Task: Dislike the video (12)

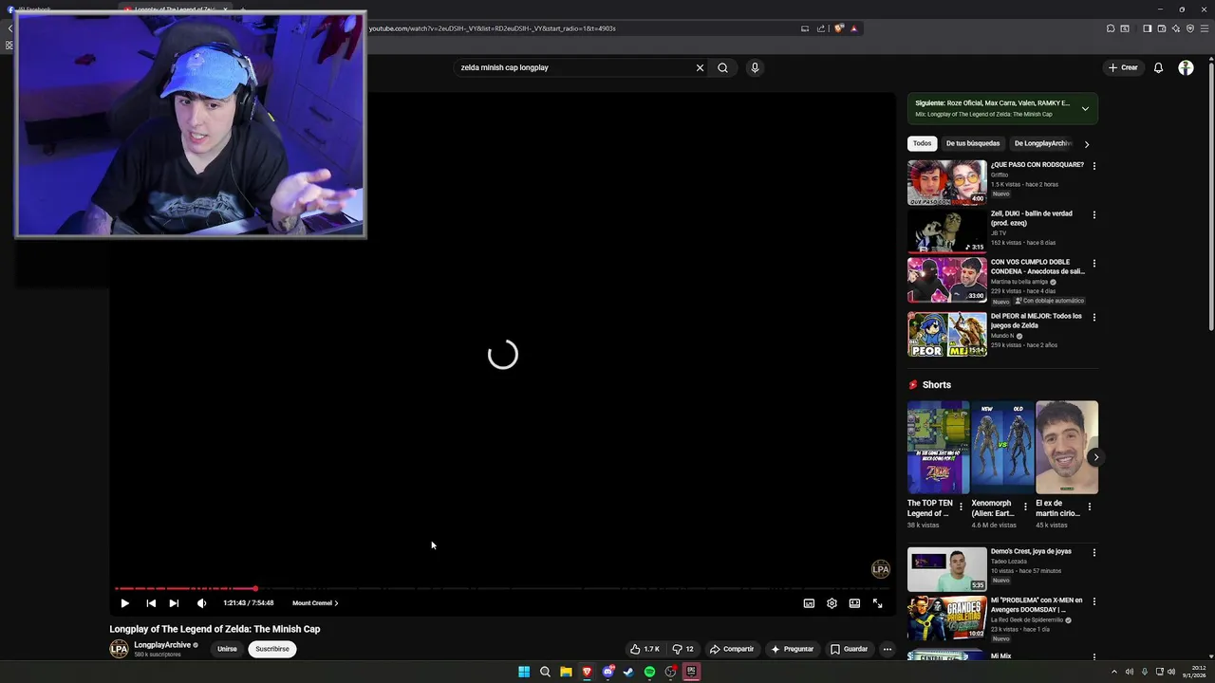Action: (x=683, y=649)
